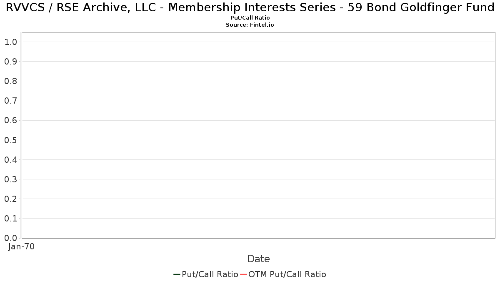Click the 0.7 y-axis label
Viewport: 500px width, 281px height.
(x=10, y=101)
